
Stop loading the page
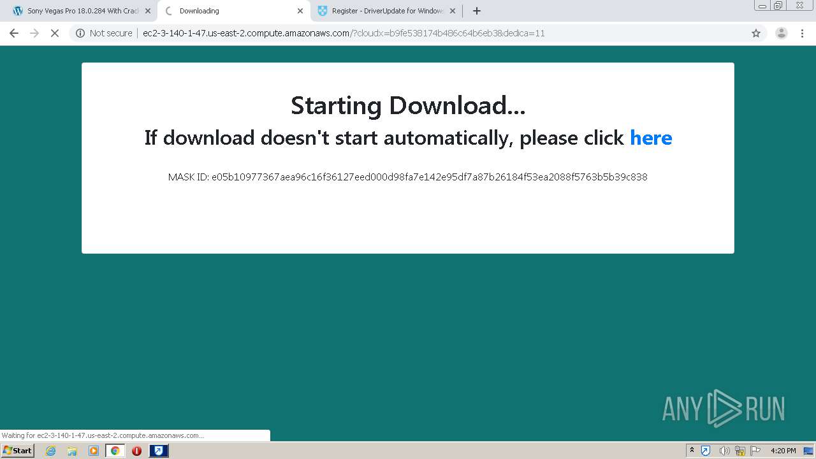click(x=55, y=33)
